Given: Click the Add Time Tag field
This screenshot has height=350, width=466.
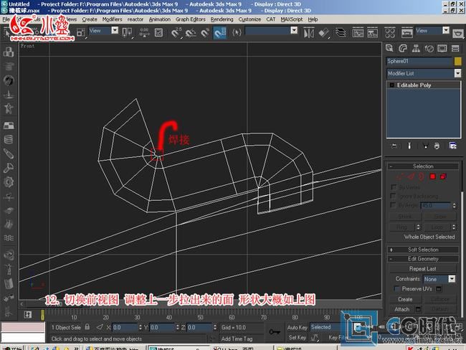Looking at the screenshot, I should click(237, 339).
